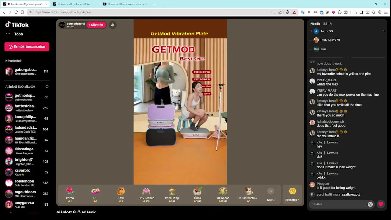391x220 pixels.
Task: Send the Rózsa rose gift
Action: [70, 195]
